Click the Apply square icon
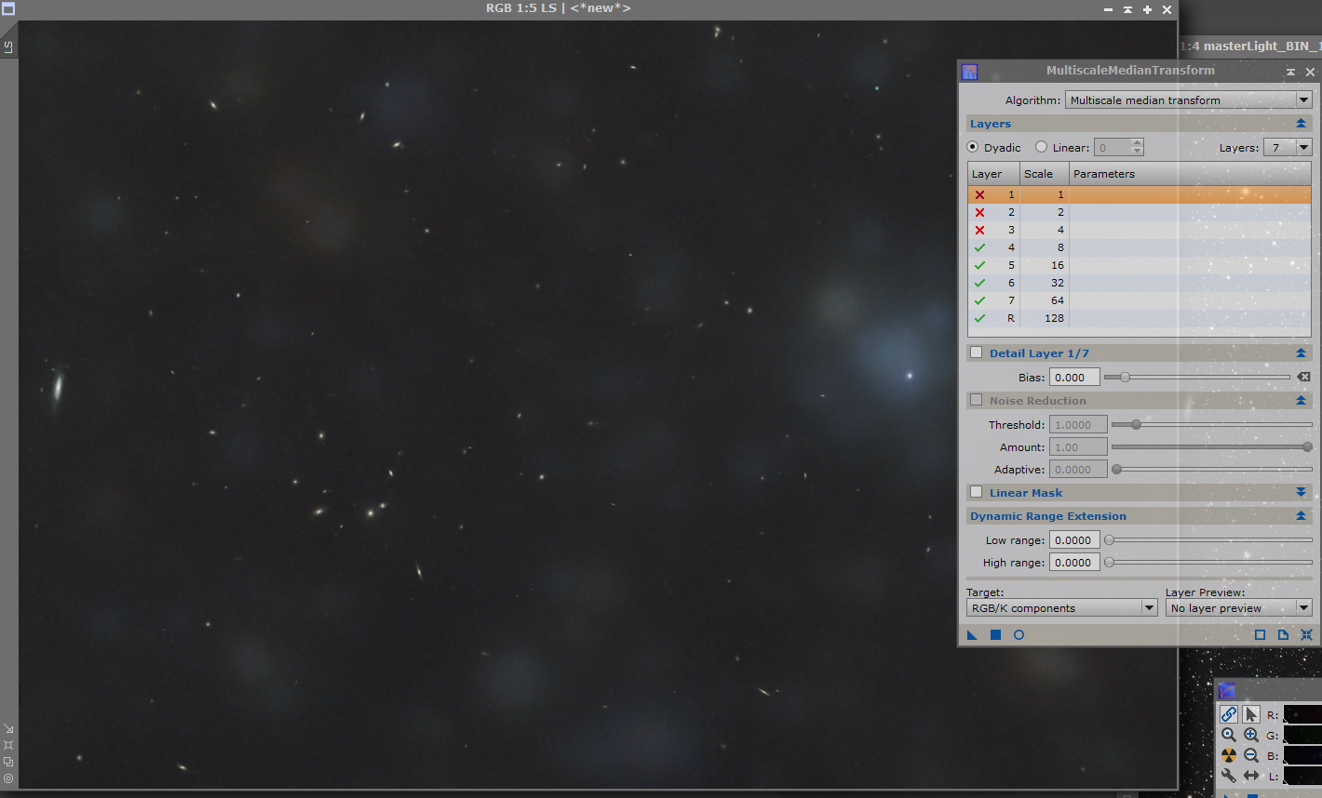This screenshot has height=798, width=1322. click(x=995, y=635)
